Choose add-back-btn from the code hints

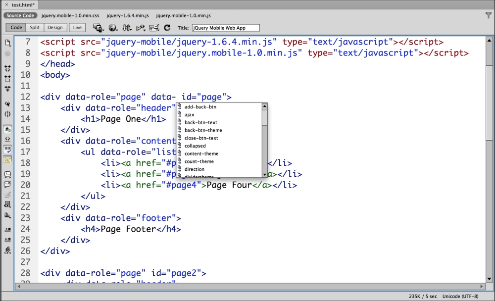click(219, 107)
